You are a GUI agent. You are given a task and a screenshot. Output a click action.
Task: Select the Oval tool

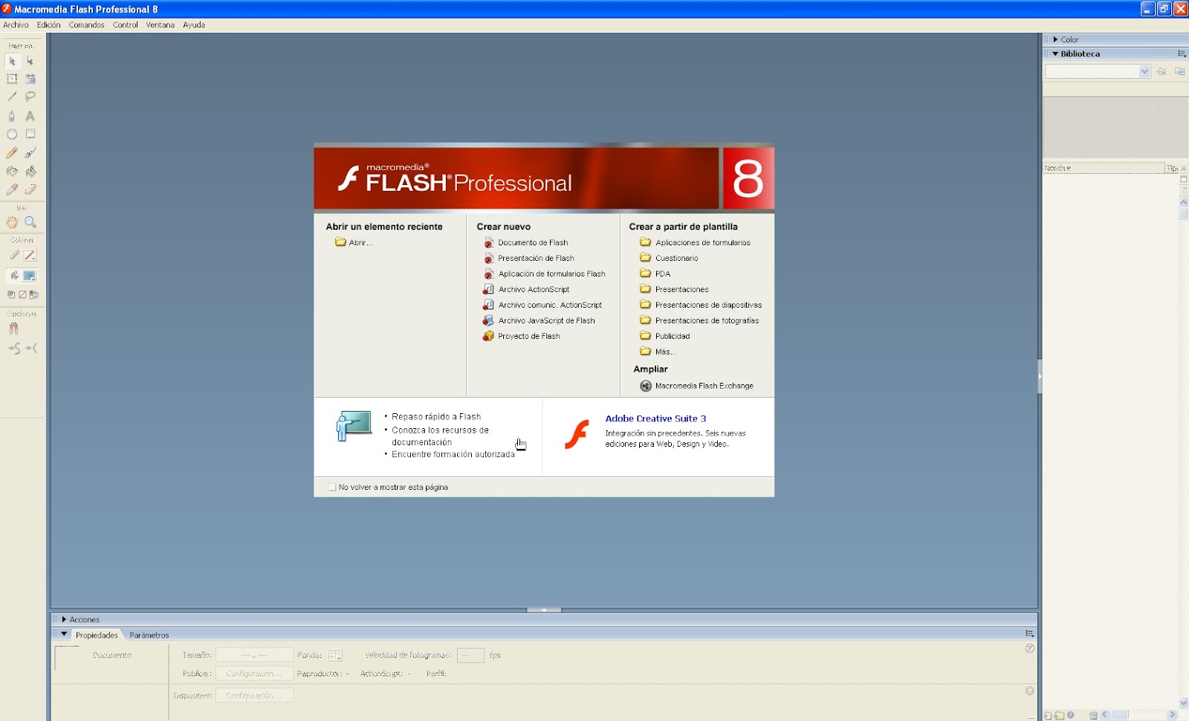pos(12,134)
